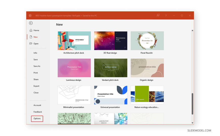Select Save As in the sidebar
Viewport: 220px width, 136px height.
37,66
